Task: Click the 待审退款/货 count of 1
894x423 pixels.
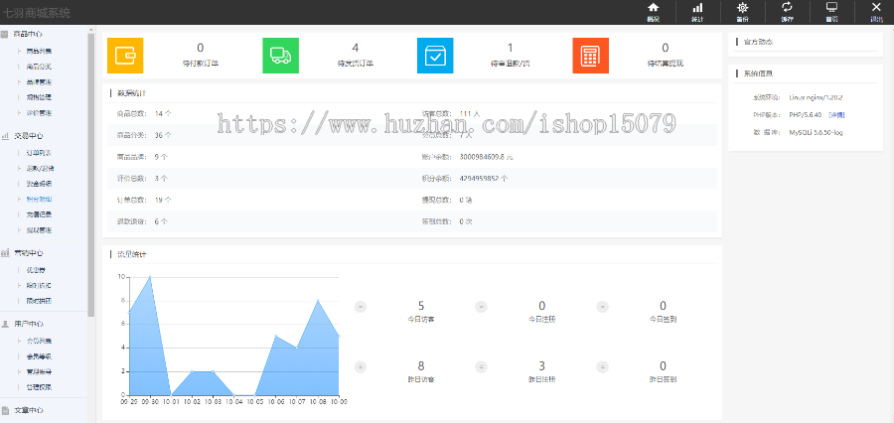Action: tap(511, 48)
